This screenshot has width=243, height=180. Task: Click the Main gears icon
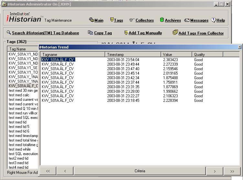92,20
